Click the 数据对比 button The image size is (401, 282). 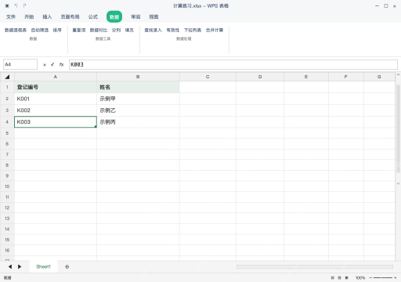click(x=99, y=31)
